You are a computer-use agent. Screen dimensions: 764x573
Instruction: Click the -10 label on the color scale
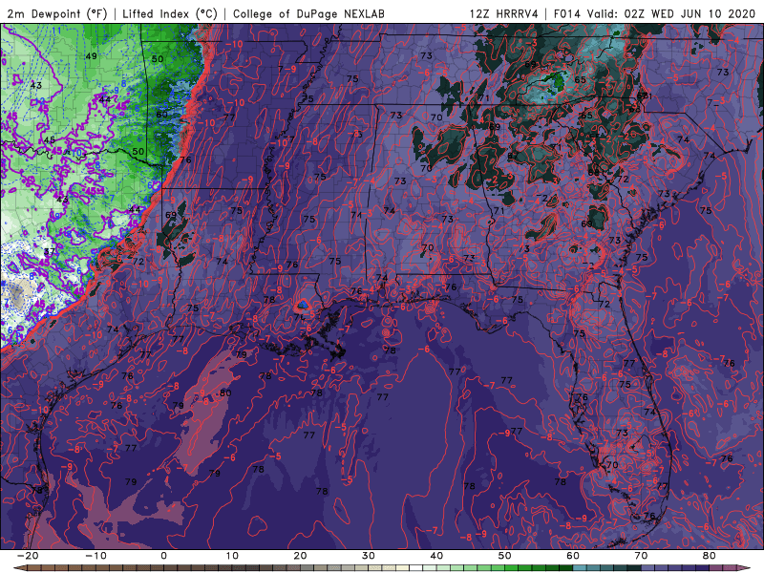tap(95, 556)
